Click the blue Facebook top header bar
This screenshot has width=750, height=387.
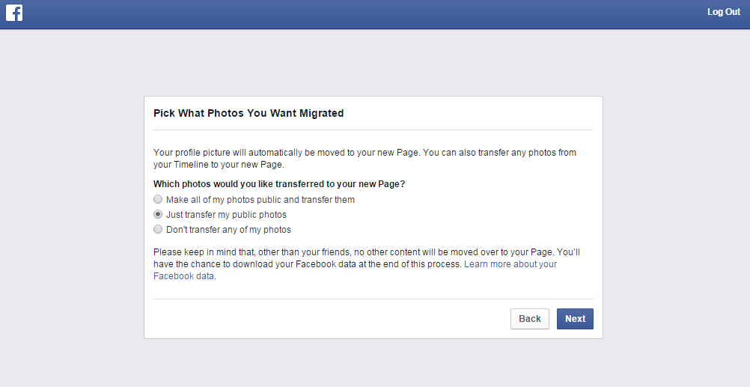pos(374,13)
